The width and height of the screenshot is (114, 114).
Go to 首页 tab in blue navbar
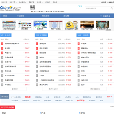[5, 16]
